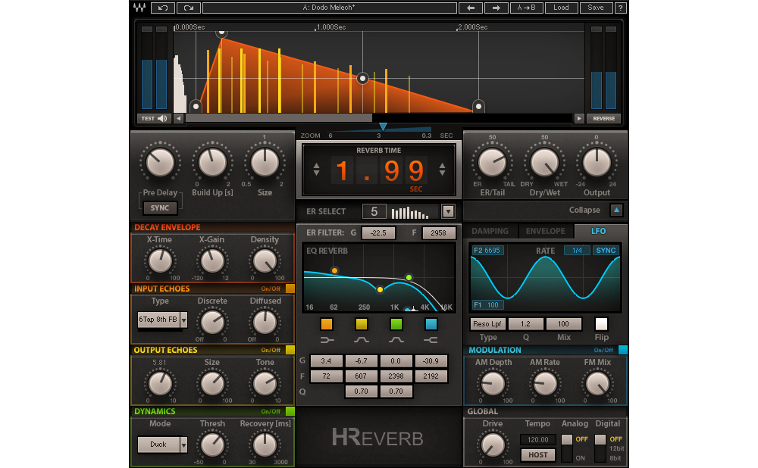The width and height of the screenshot is (758, 468).
Task: Click the REVERSE button above the display
Action: click(603, 118)
